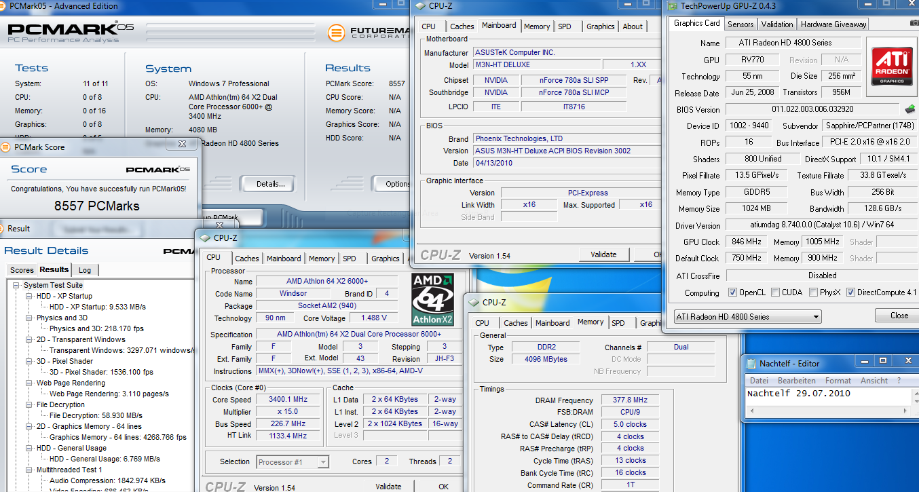Toggle the PhysX checkbox
The height and width of the screenshot is (492, 919).
click(814, 292)
